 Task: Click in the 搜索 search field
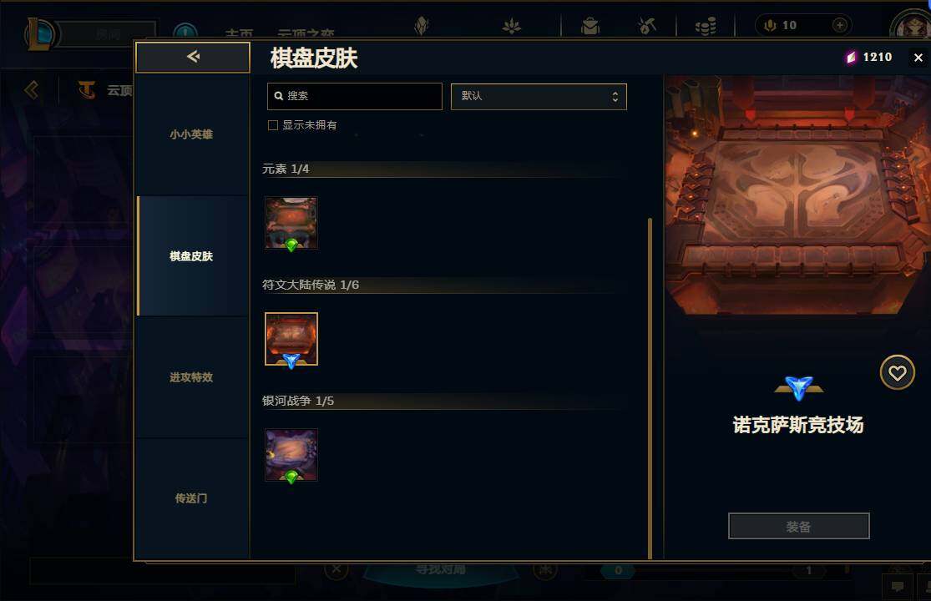(x=355, y=96)
